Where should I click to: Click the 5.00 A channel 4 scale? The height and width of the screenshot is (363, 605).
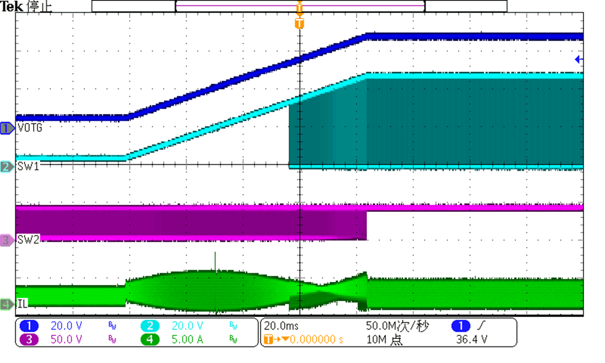188,339
